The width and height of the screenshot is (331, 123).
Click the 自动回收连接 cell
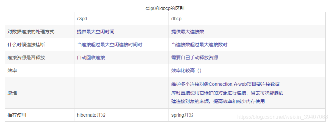tap(121, 58)
